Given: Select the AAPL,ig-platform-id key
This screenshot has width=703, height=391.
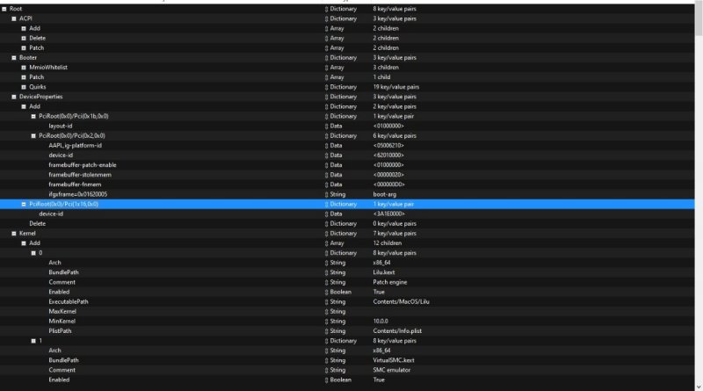Looking at the screenshot, I should pyautogui.click(x=75, y=145).
